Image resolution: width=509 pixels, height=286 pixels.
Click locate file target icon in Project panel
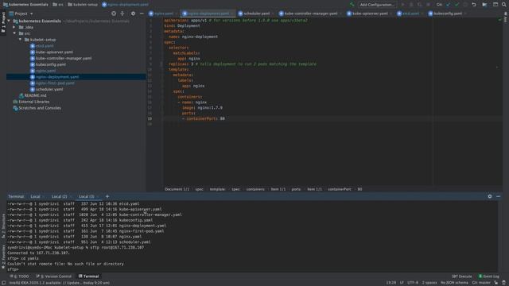click(x=114, y=14)
